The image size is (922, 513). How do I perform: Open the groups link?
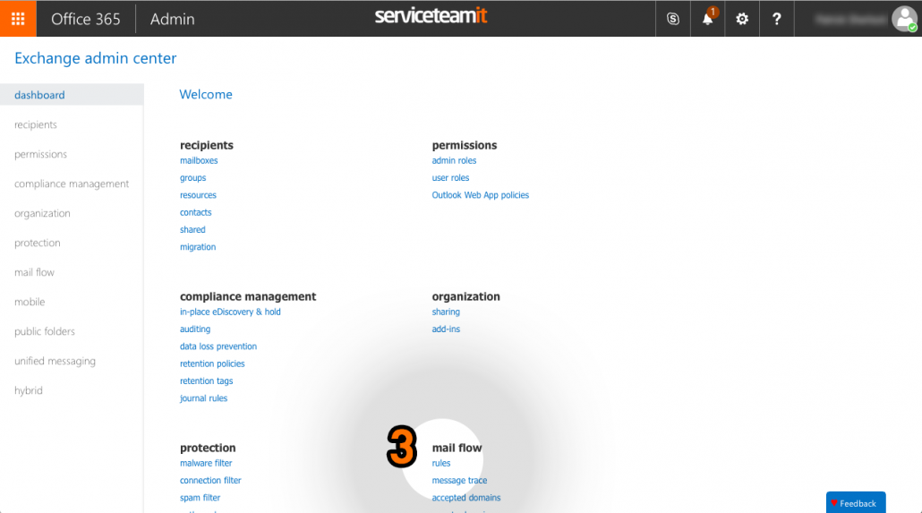point(192,177)
